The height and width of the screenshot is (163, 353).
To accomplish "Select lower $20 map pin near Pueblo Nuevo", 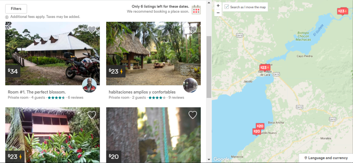I will [256, 132].
